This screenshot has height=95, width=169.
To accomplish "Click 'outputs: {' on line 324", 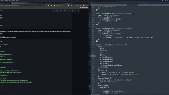I will click(102, 71).
